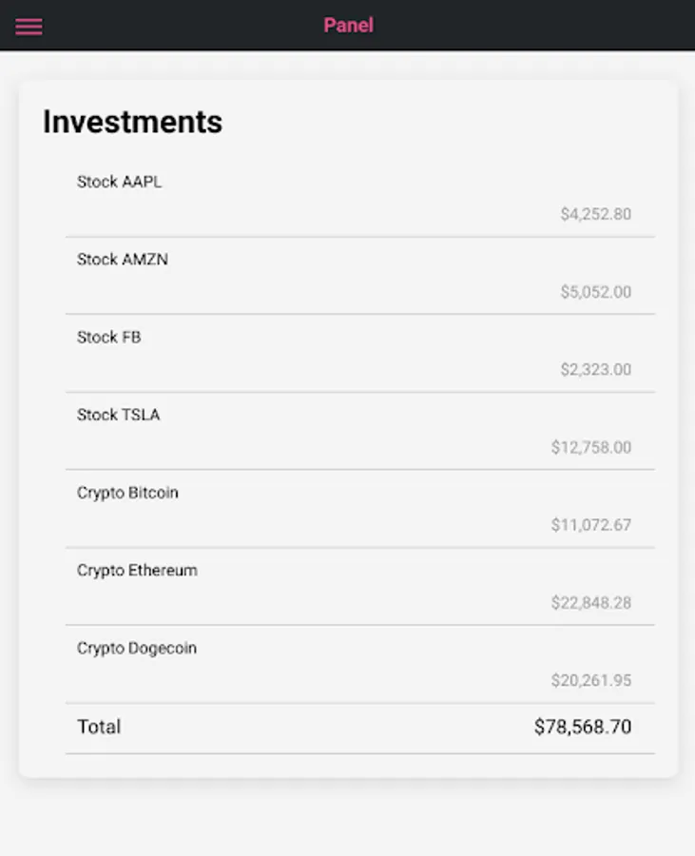Click the $78,568.70 total amount
The width and height of the screenshot is (695, 856).
pos(582,728)
